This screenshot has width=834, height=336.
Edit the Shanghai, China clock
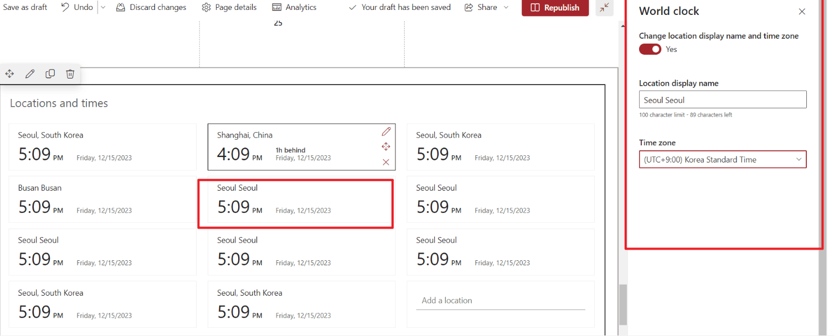(x=386, y=132)
